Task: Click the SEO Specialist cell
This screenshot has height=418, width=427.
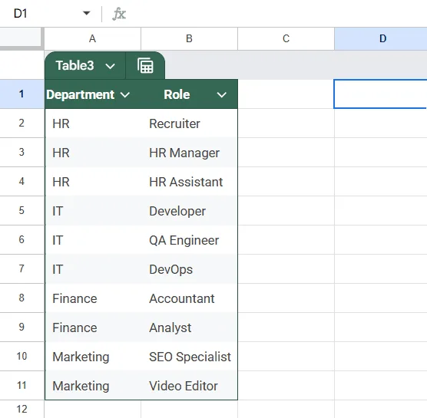Action: tap(190, 357)
